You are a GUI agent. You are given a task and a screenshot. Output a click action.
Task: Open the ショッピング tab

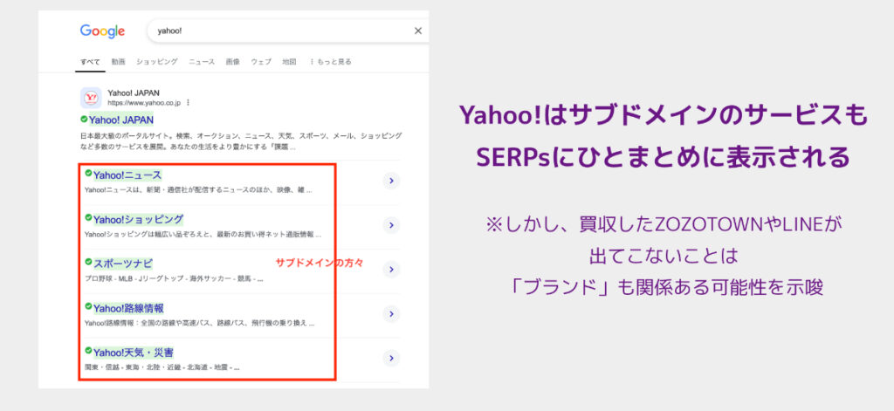point(157,62)
